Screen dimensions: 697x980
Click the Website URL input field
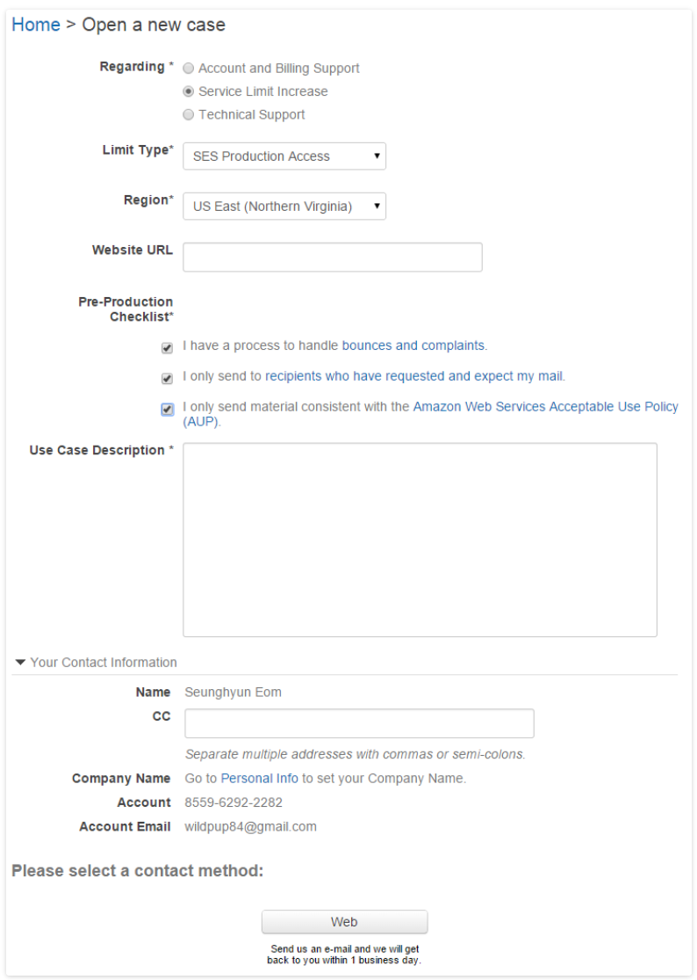[333, 257]
